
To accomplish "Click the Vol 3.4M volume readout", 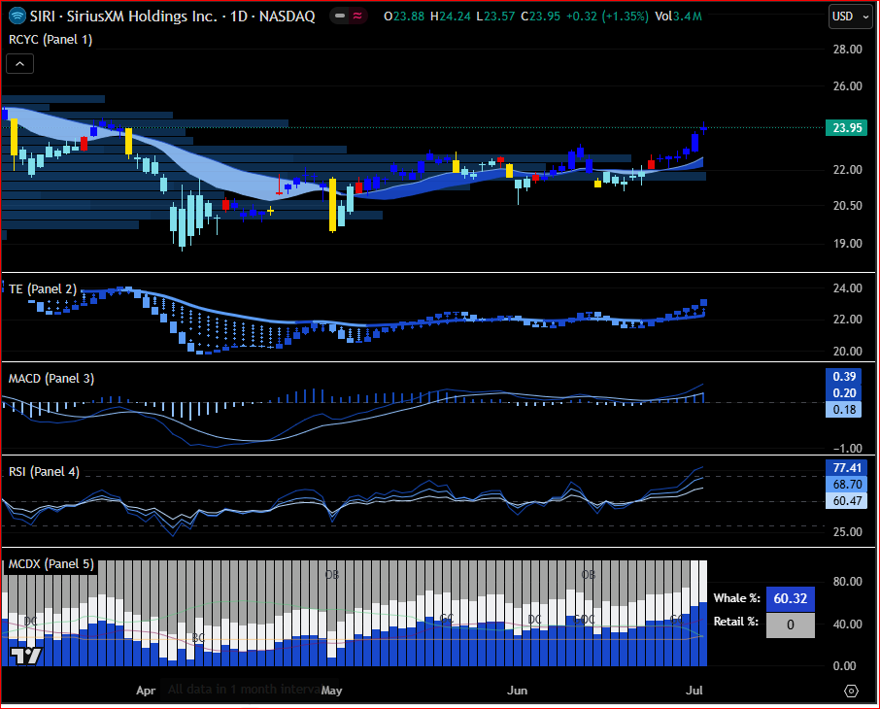I will point(679,17).
